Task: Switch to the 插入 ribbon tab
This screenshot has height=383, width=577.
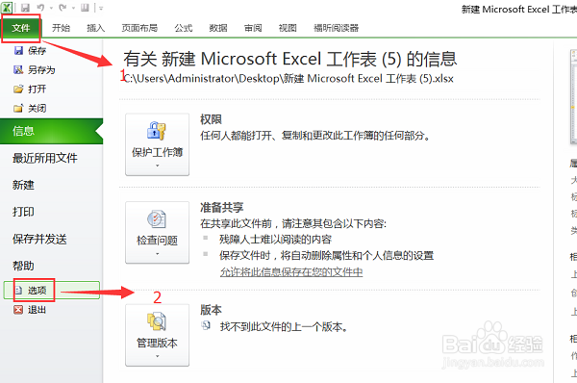Action: tap(95, 28)
